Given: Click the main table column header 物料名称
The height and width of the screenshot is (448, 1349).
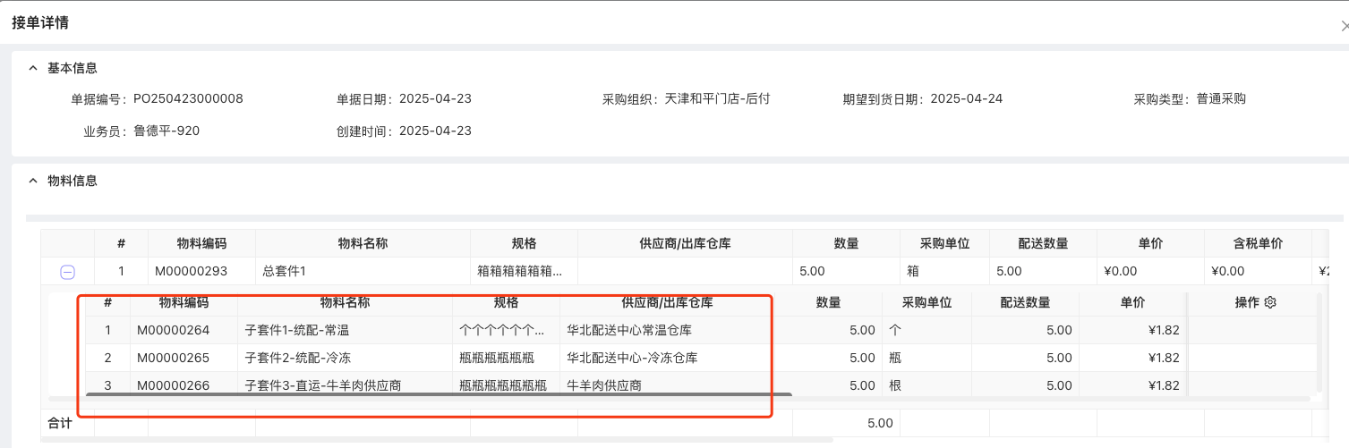Looking at the screenshot, I should 363,243.
